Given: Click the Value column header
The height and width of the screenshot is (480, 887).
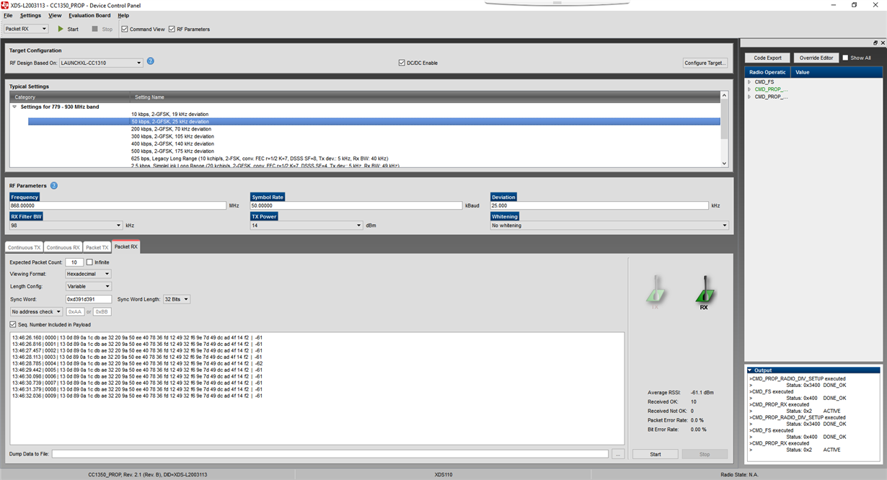Looking at the screenshot, I should point(837,72).
